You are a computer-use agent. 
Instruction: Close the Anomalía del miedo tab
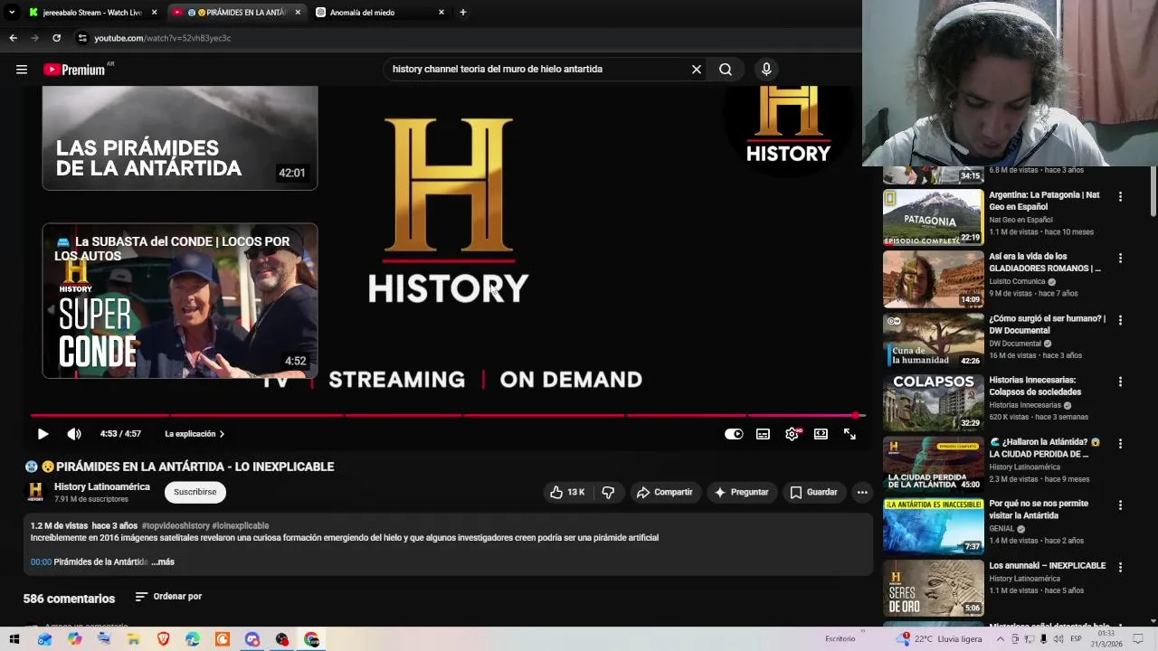(x=441, y=13)
